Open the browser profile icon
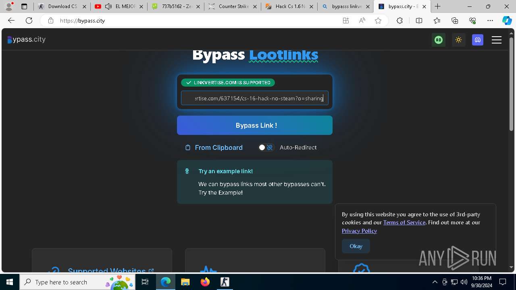 [x=9, y=6]
